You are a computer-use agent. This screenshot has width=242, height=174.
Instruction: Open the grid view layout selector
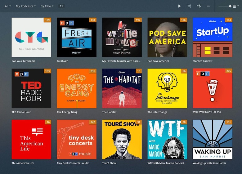235,6
